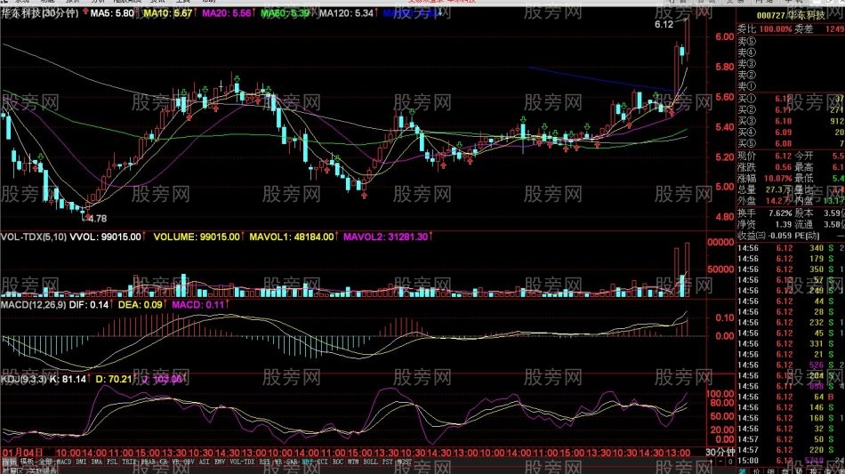845x474 pixels.
Task: Click the 换手 7.62% value
Action: [778, 213]
